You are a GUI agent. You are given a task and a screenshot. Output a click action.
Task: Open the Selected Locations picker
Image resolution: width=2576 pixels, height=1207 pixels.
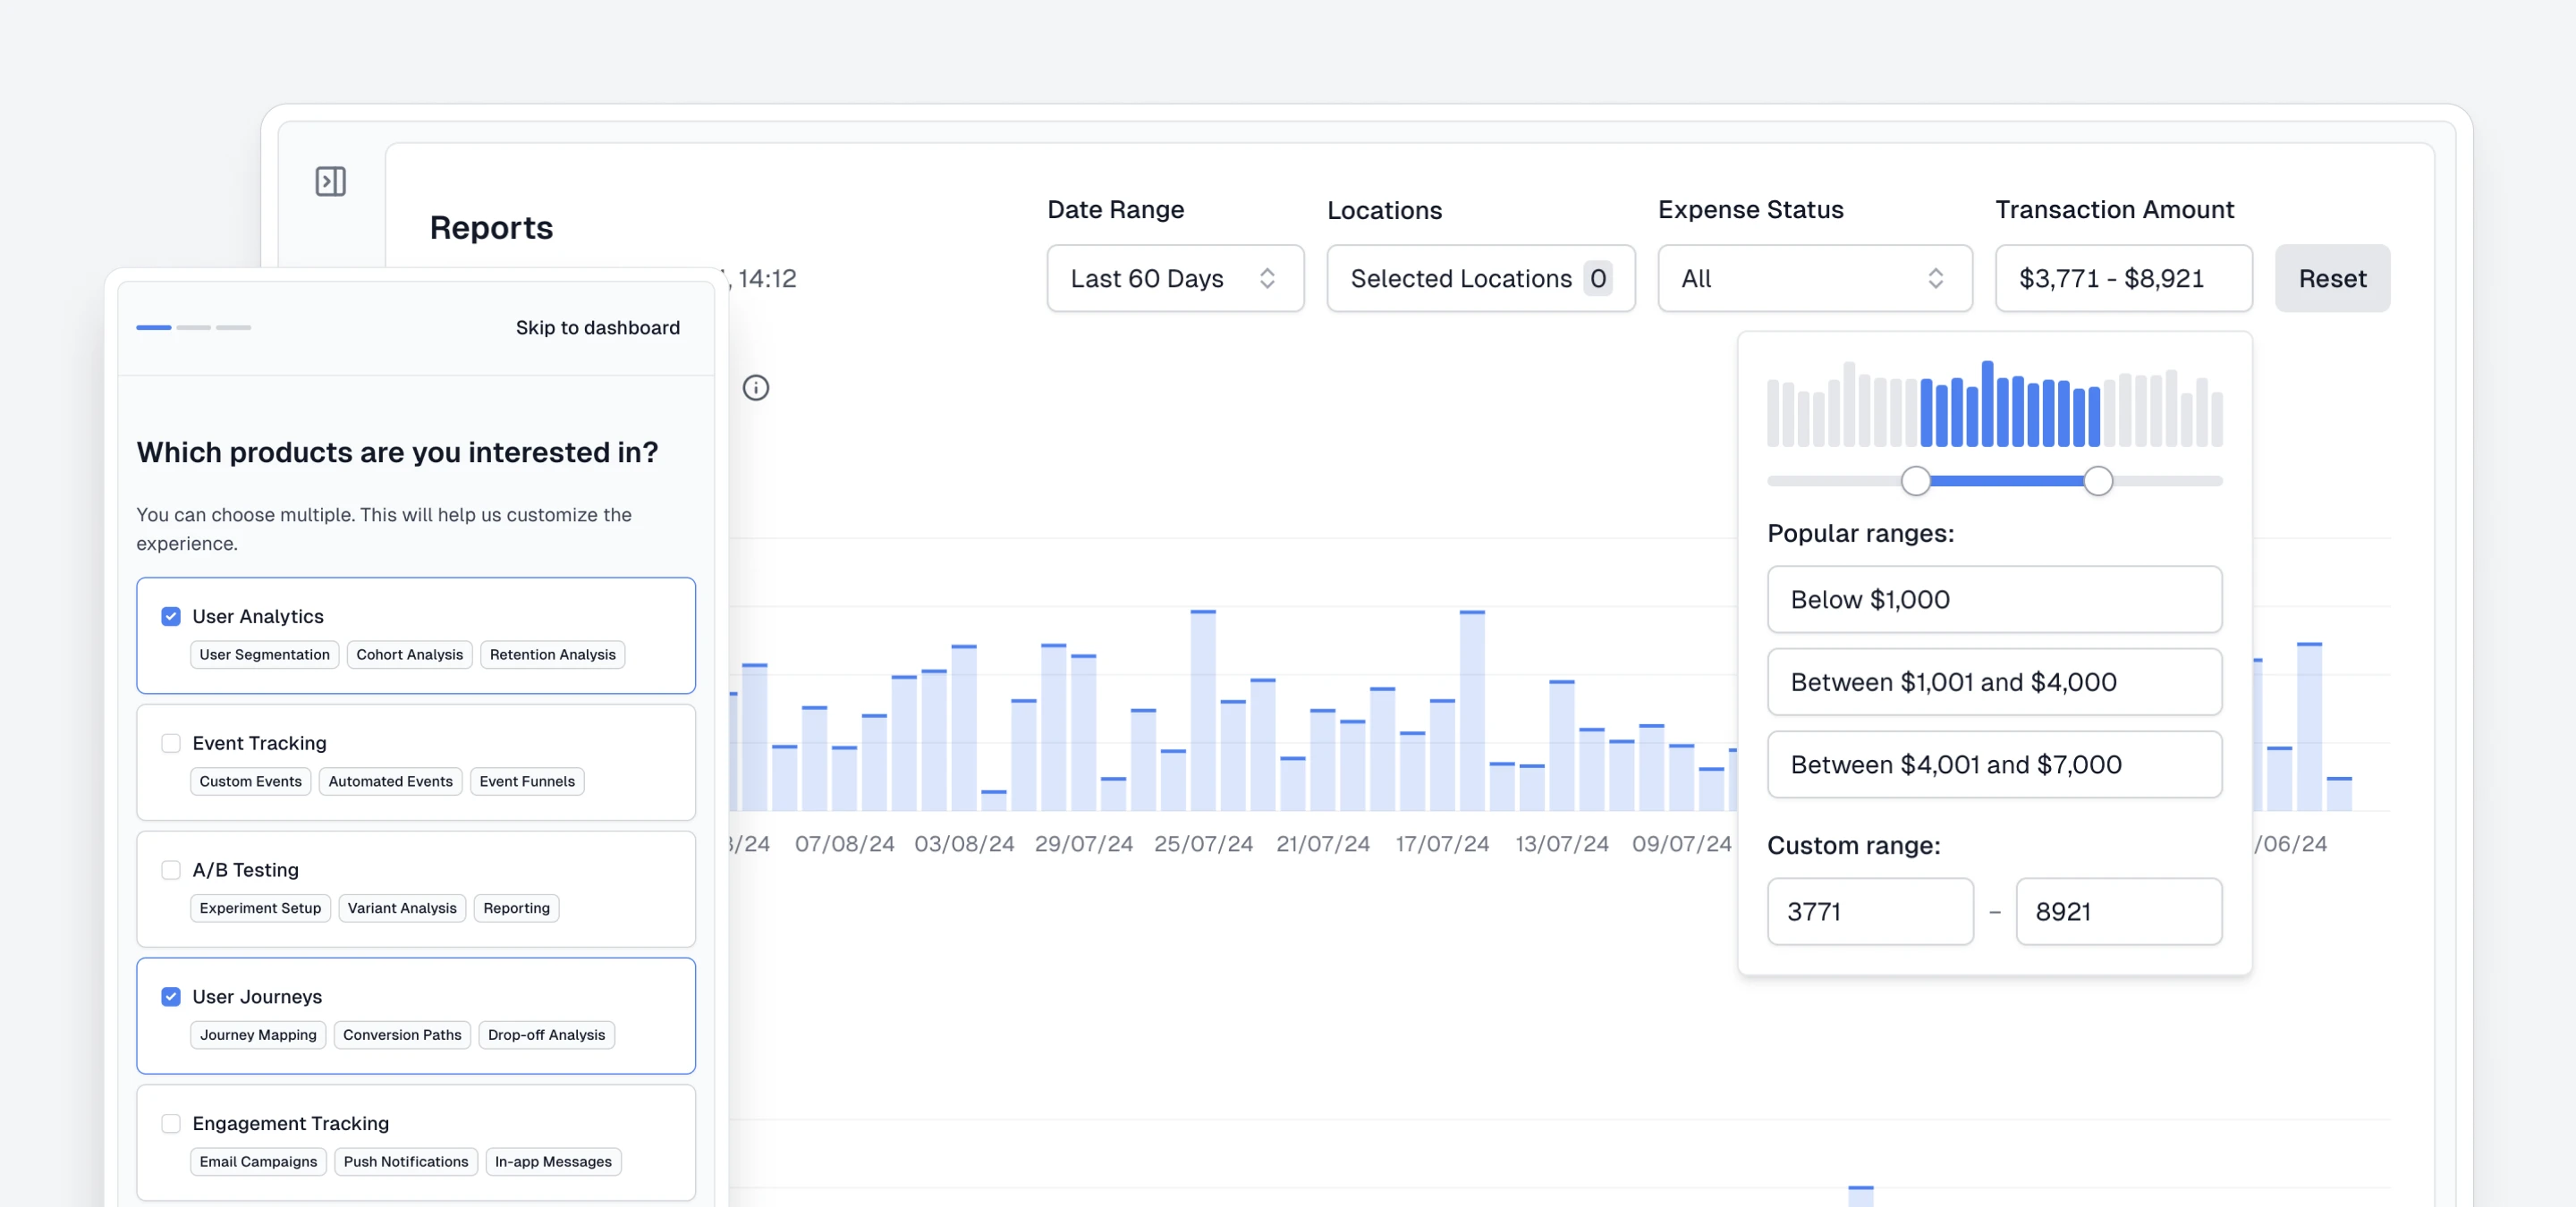point(1480,278)
